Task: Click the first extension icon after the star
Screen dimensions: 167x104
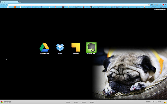Action: click(x=152, y=5)
